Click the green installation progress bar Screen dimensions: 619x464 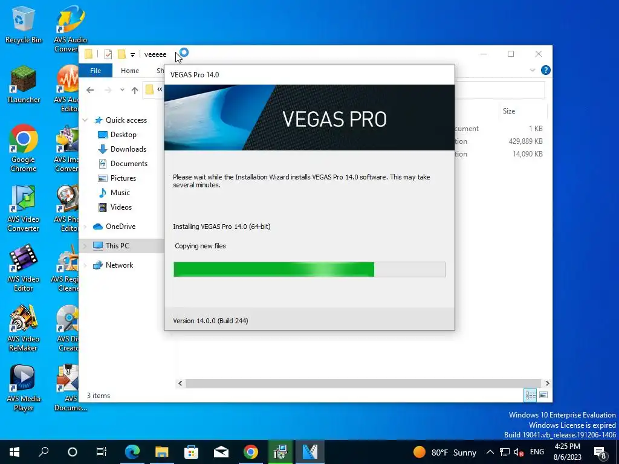pos(309,269)
